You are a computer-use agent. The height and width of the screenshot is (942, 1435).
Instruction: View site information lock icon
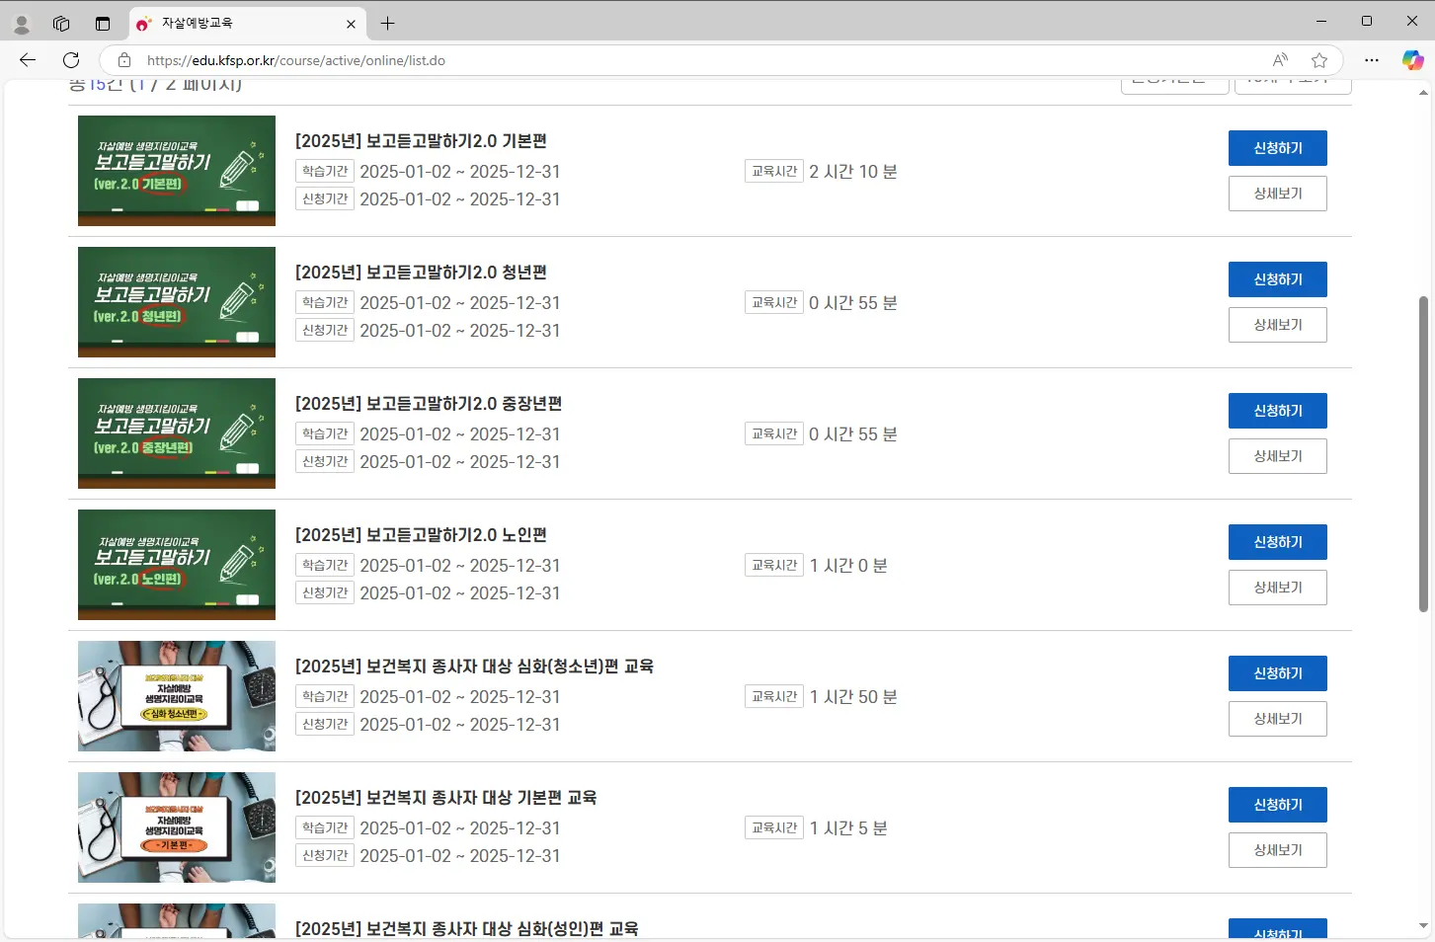tap(124, 60)
